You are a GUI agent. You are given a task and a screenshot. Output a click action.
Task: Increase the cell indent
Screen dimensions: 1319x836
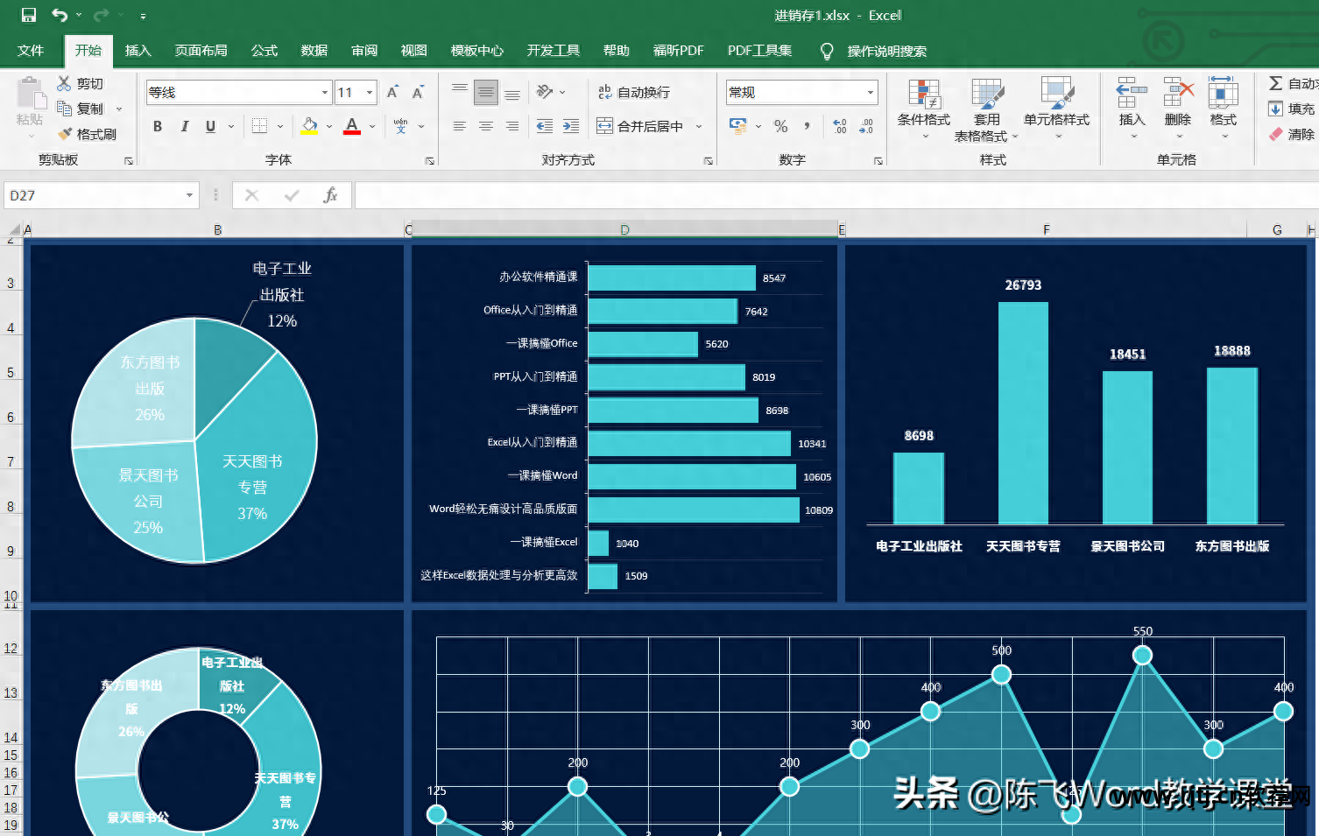coord(571,126)
